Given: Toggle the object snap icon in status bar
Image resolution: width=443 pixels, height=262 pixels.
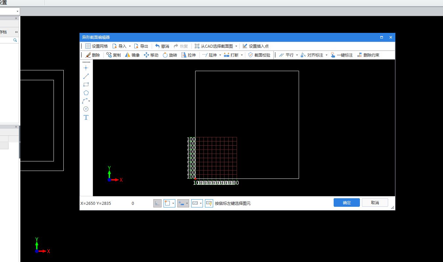Looking at the screenshot, I should coord(167,203).
